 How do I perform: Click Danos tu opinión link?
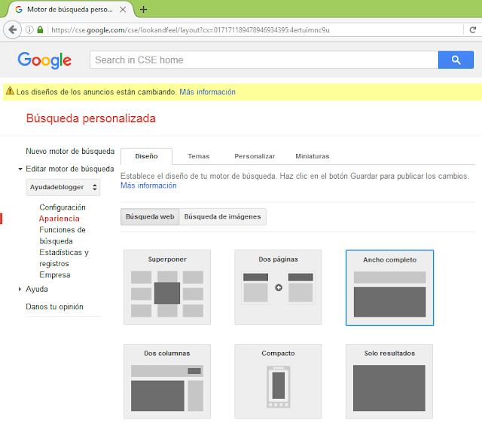[54, 307]
